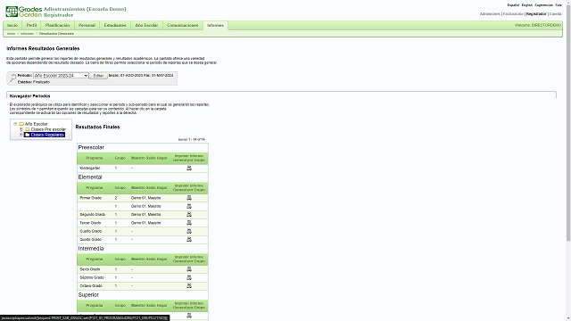
Task: Click the Quinto Grado program cell
Action: pos(91,240)
